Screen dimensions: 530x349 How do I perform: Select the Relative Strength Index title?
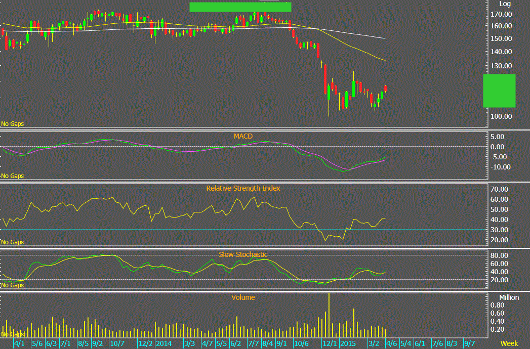[243, 188]
